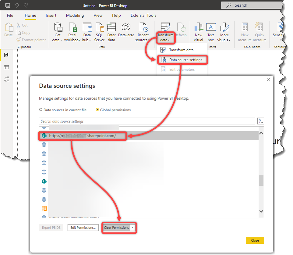Click the Format painter brush icon
Viewport: 293px width, 255px height.
(x=18, y=40)
